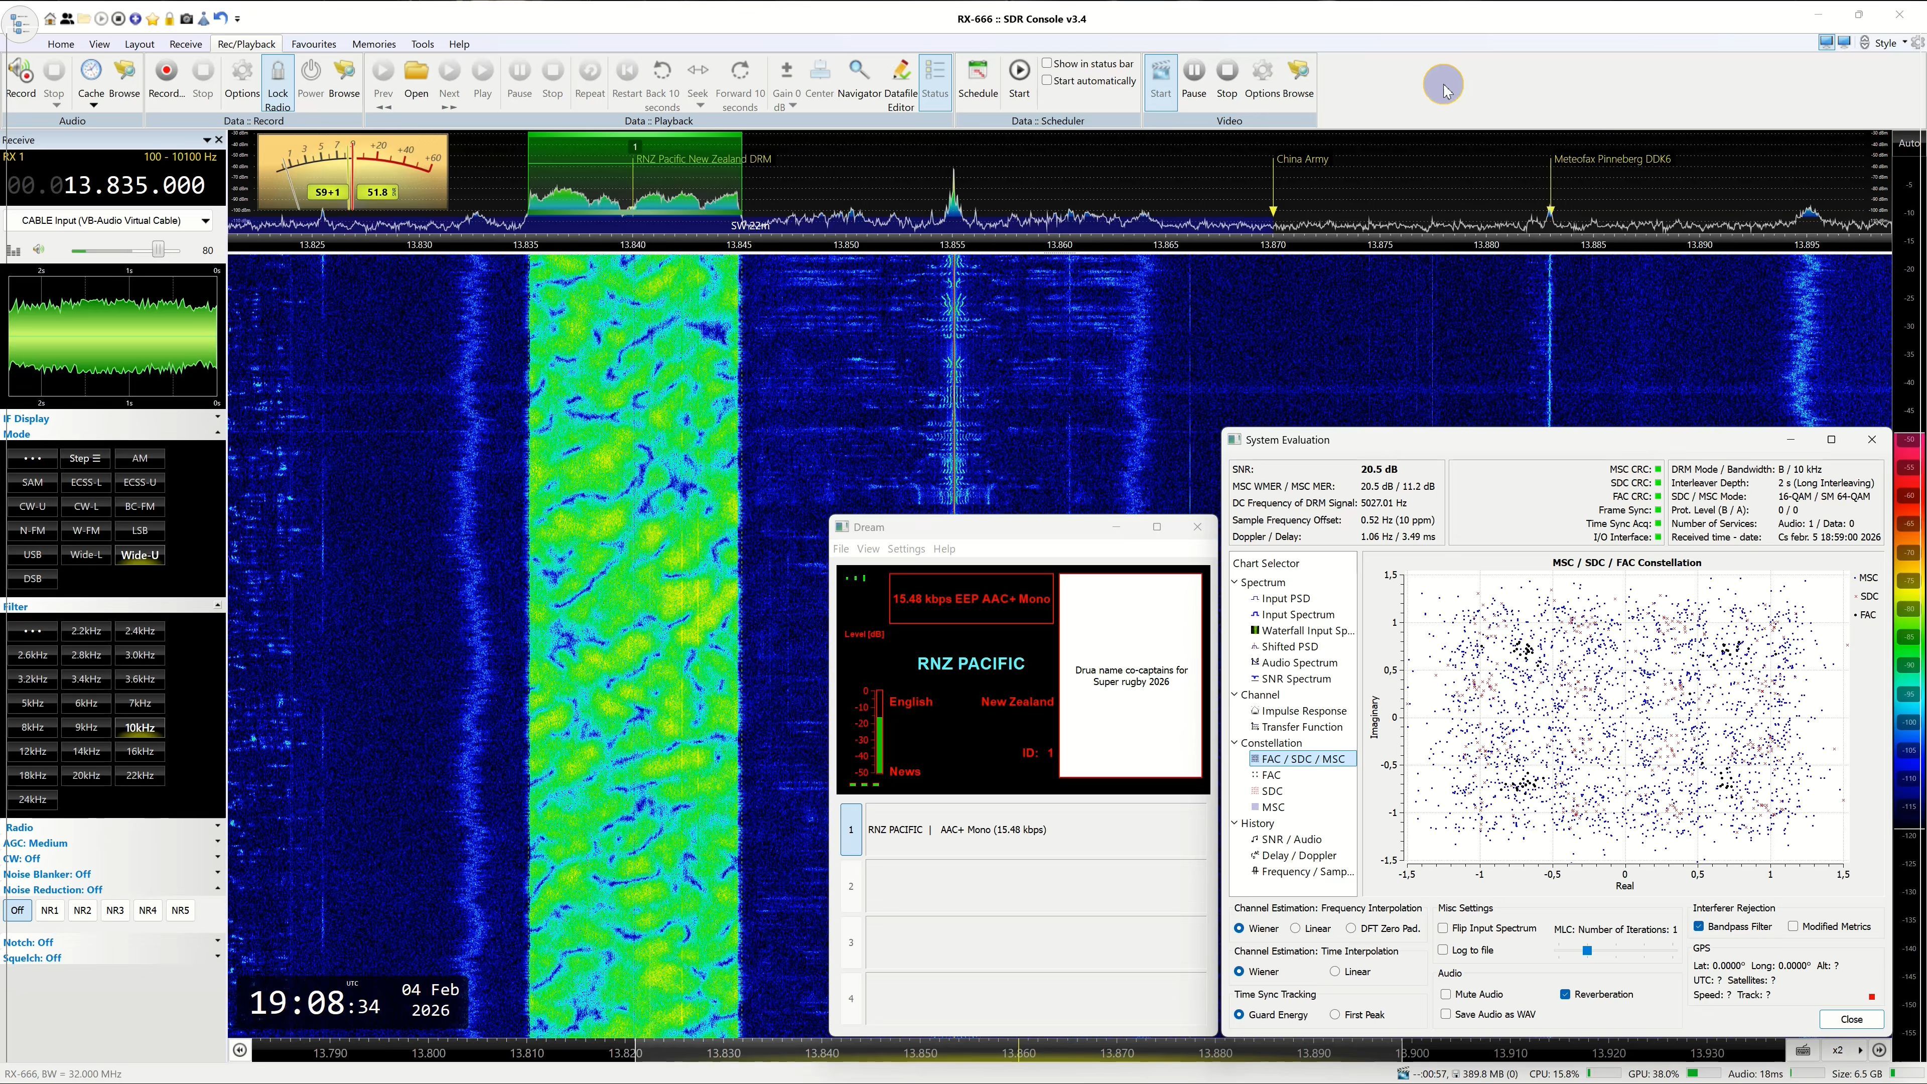
Task: Click Close button in System Evaluation
Action: pyautogui.click(x=1851, y=1019)
